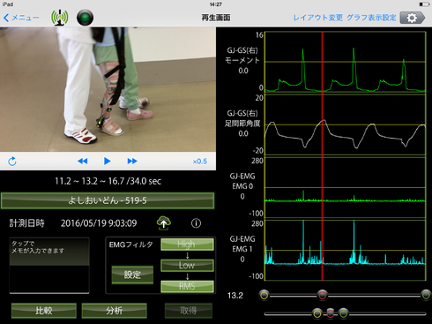Tap the memo input field
The height and width of the screenshot is (324, 432).
(x=49, y=266)
